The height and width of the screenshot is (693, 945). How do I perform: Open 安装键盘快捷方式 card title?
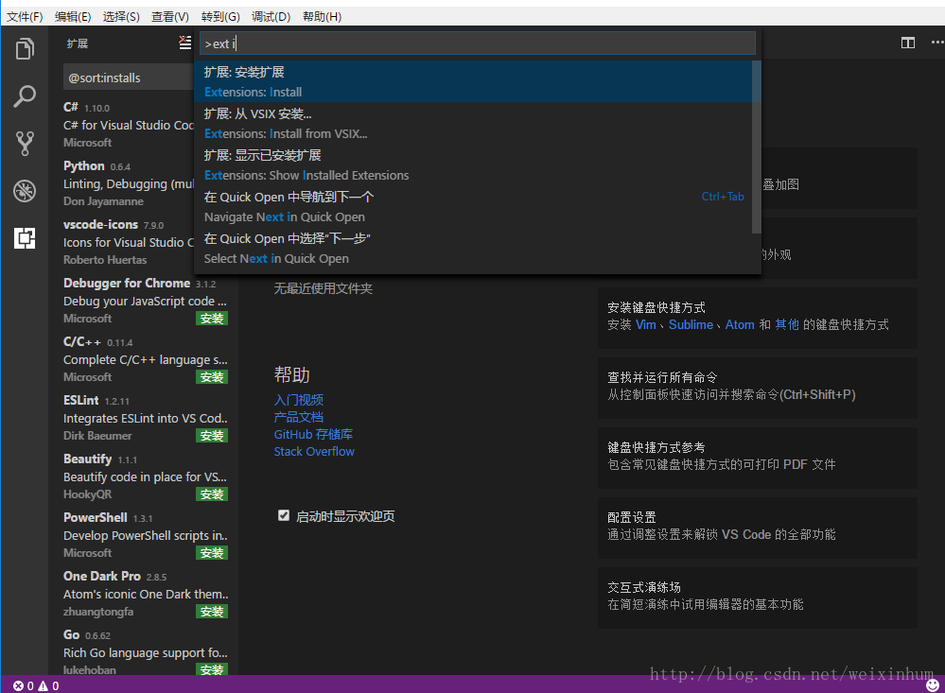click(x=656, y=307)
